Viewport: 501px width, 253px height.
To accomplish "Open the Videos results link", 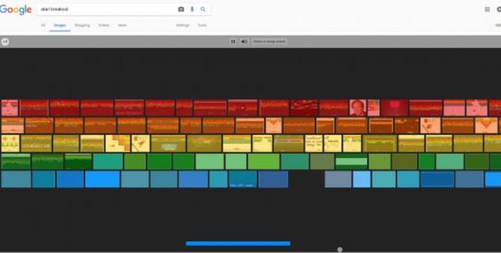I will (104, 25).
